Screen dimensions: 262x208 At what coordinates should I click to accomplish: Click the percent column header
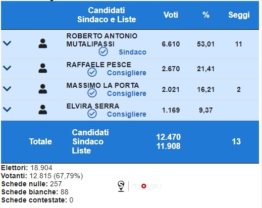click(x=206, y=15)
